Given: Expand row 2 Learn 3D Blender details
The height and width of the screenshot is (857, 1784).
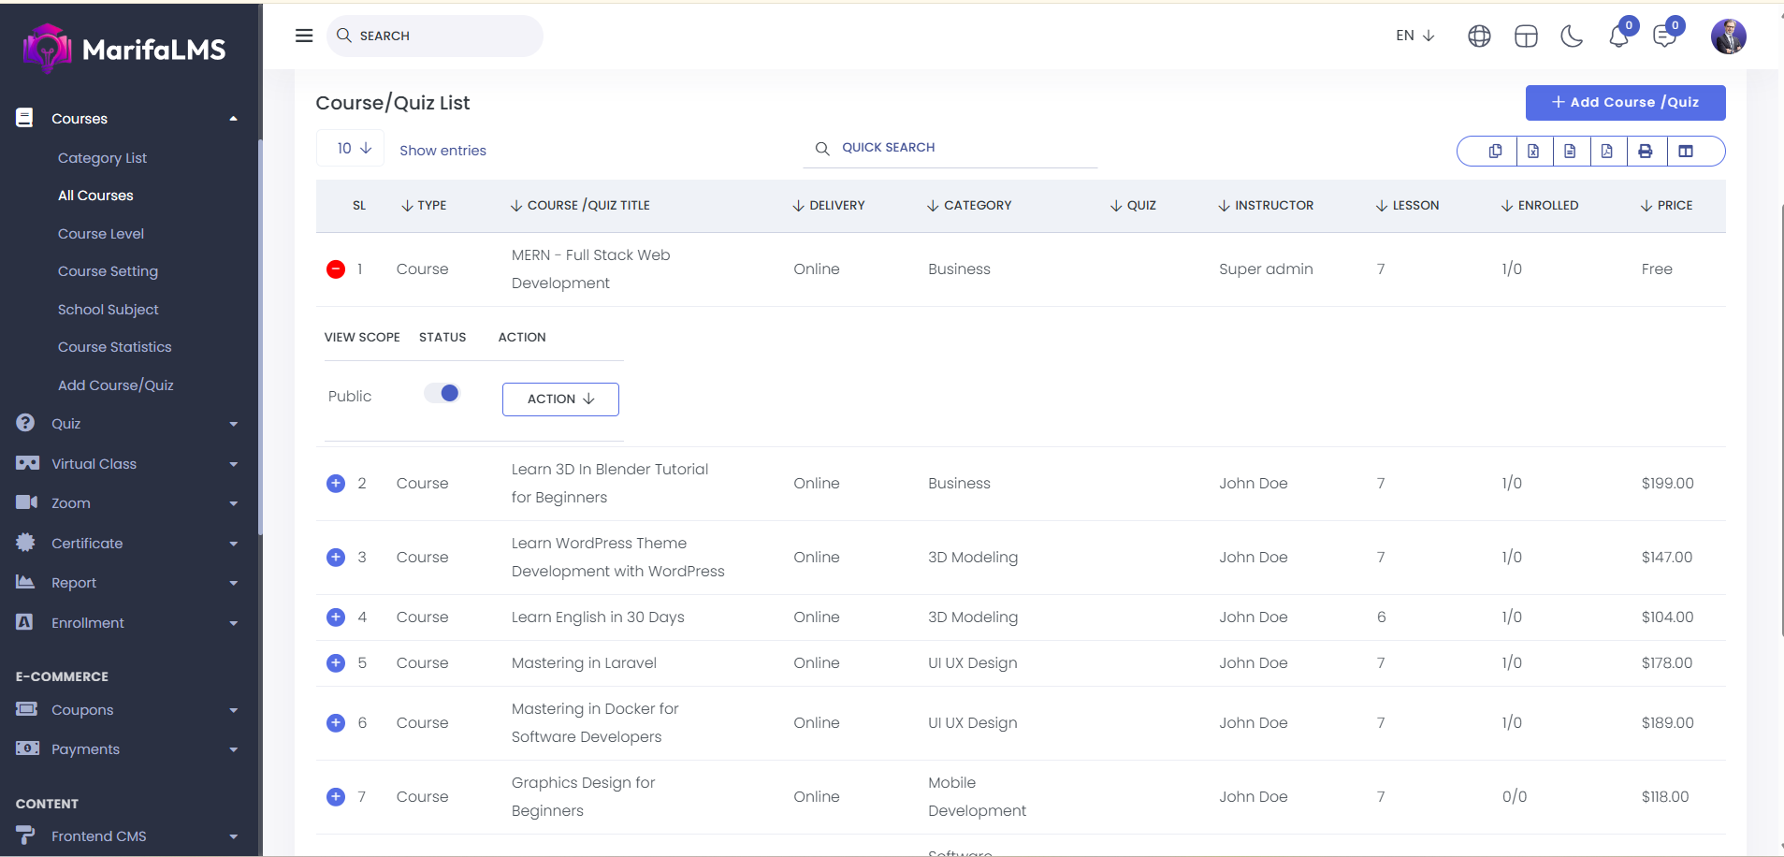Looking at the screenshot, I should 336,484.
